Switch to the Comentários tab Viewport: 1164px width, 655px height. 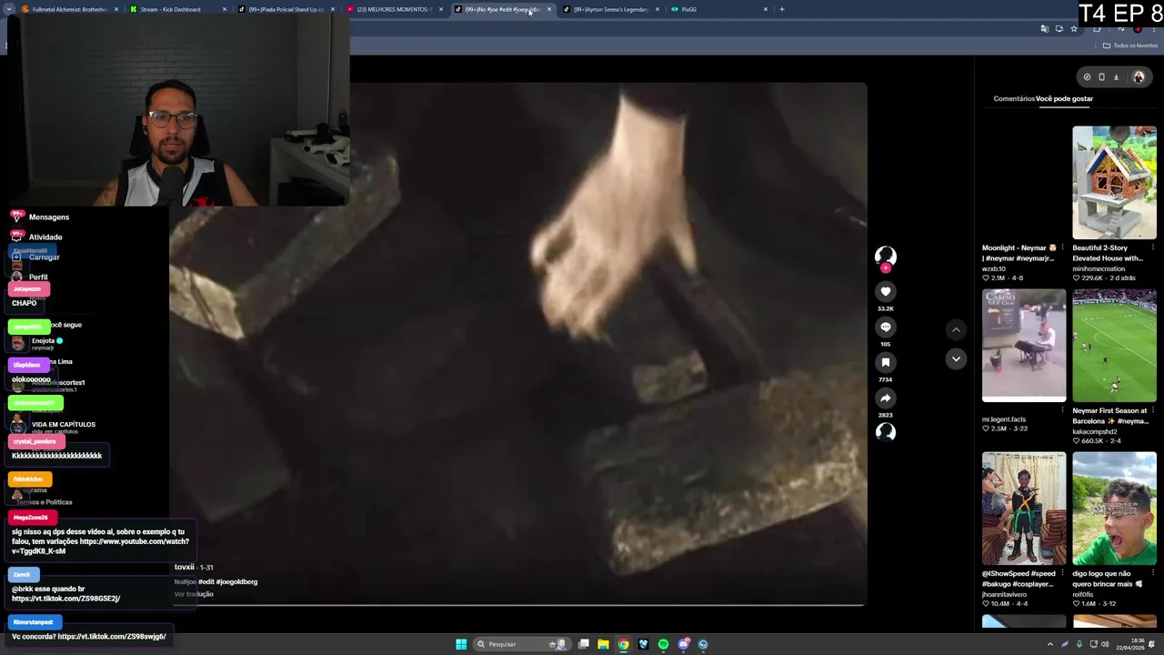click(1013, 98)
